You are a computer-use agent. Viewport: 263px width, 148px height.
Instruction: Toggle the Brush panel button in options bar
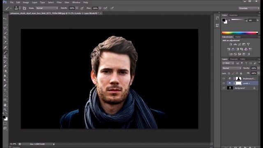click(25, 8)
